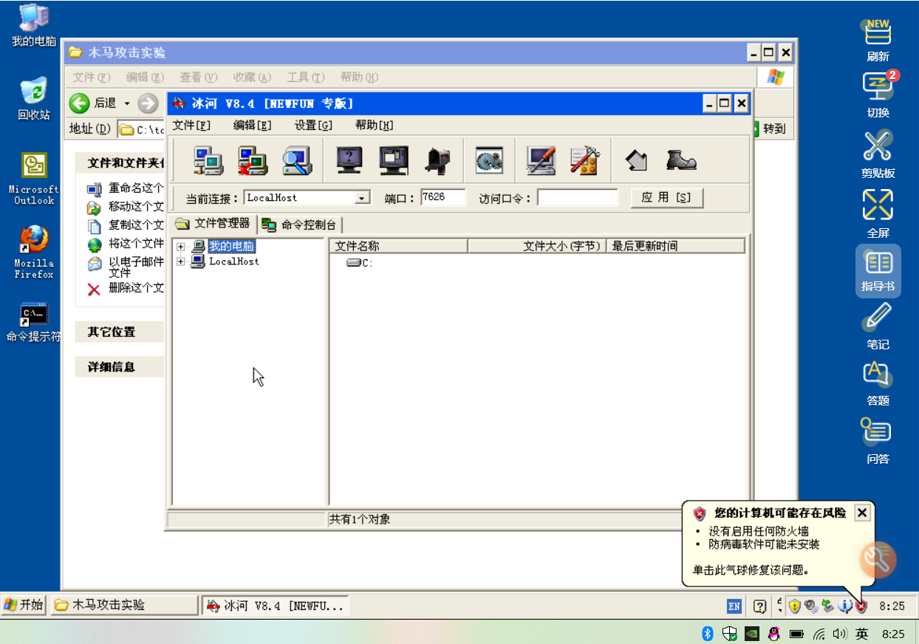Click Microsoft Outlook desktop icon
Viewport: 919px width, 644px height.
[x=34, y=179]
